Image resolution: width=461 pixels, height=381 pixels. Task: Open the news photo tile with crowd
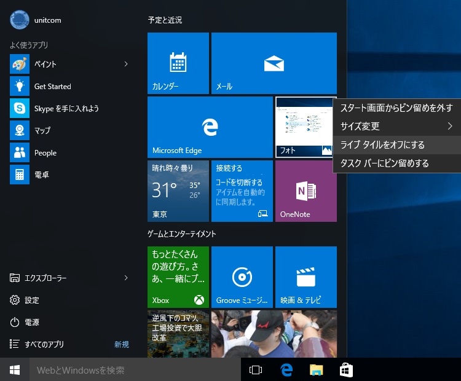[274, 334]
